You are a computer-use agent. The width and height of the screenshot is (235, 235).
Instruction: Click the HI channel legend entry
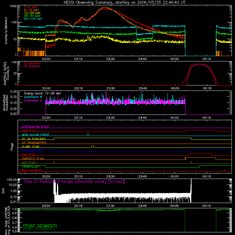[x=32, y=66]
